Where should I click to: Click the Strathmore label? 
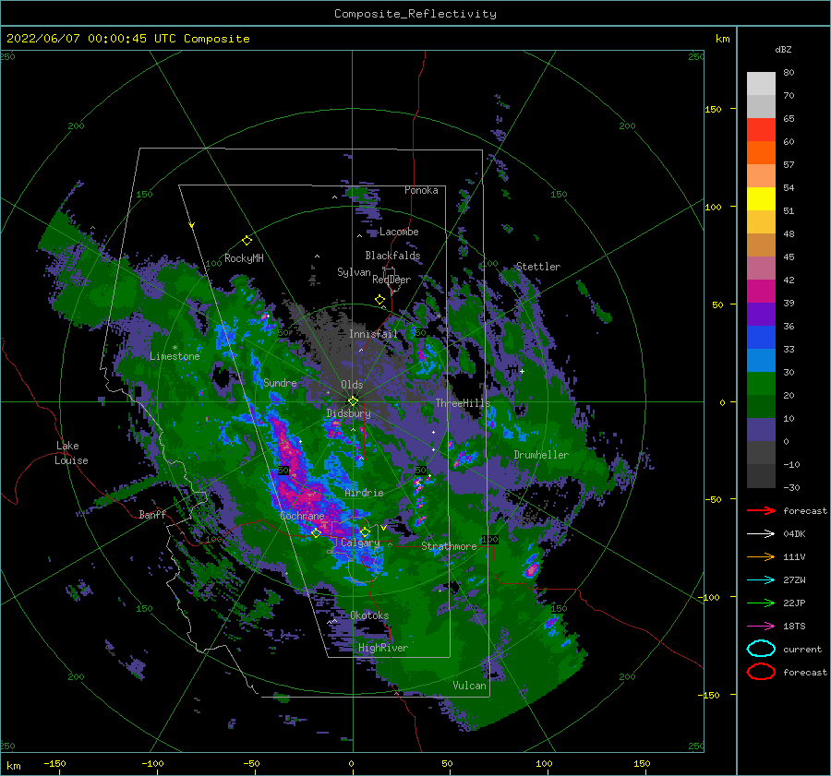click(x=449, y=546)
